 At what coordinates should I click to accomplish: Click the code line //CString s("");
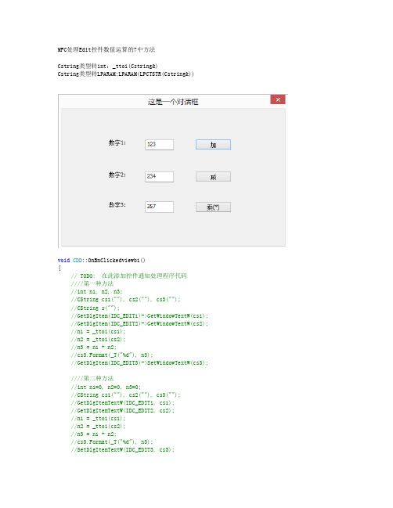pos(96,308)
